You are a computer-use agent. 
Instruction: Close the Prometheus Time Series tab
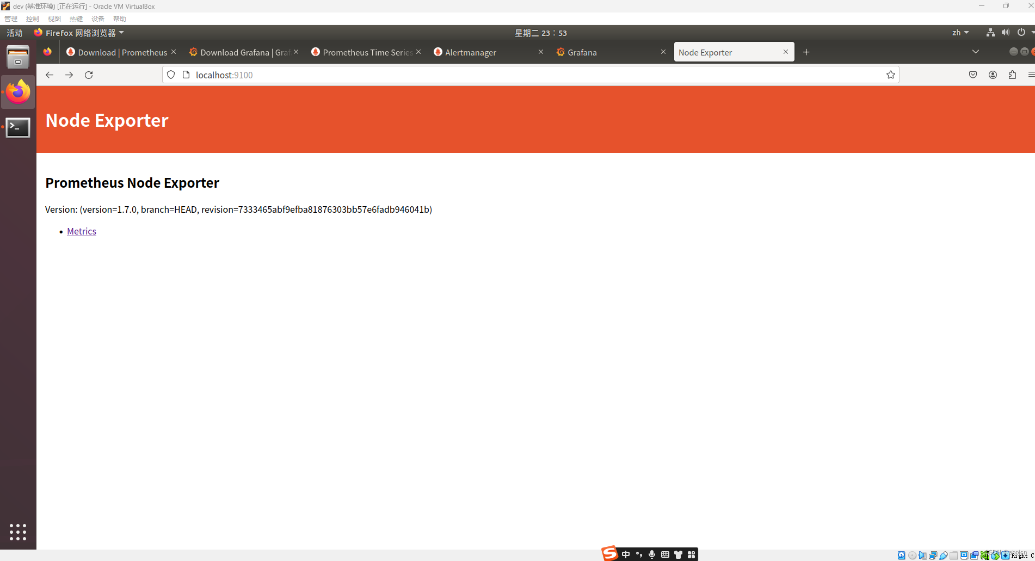(x=418, y=52)
